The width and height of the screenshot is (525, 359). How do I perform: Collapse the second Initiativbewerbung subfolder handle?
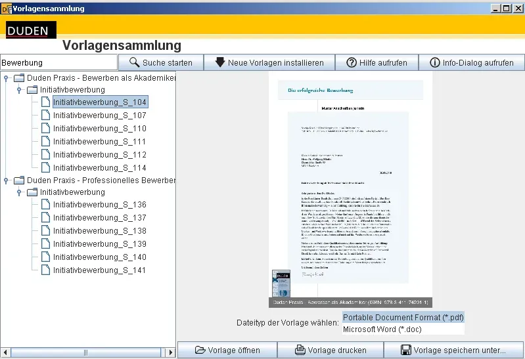tap(19, 192)
